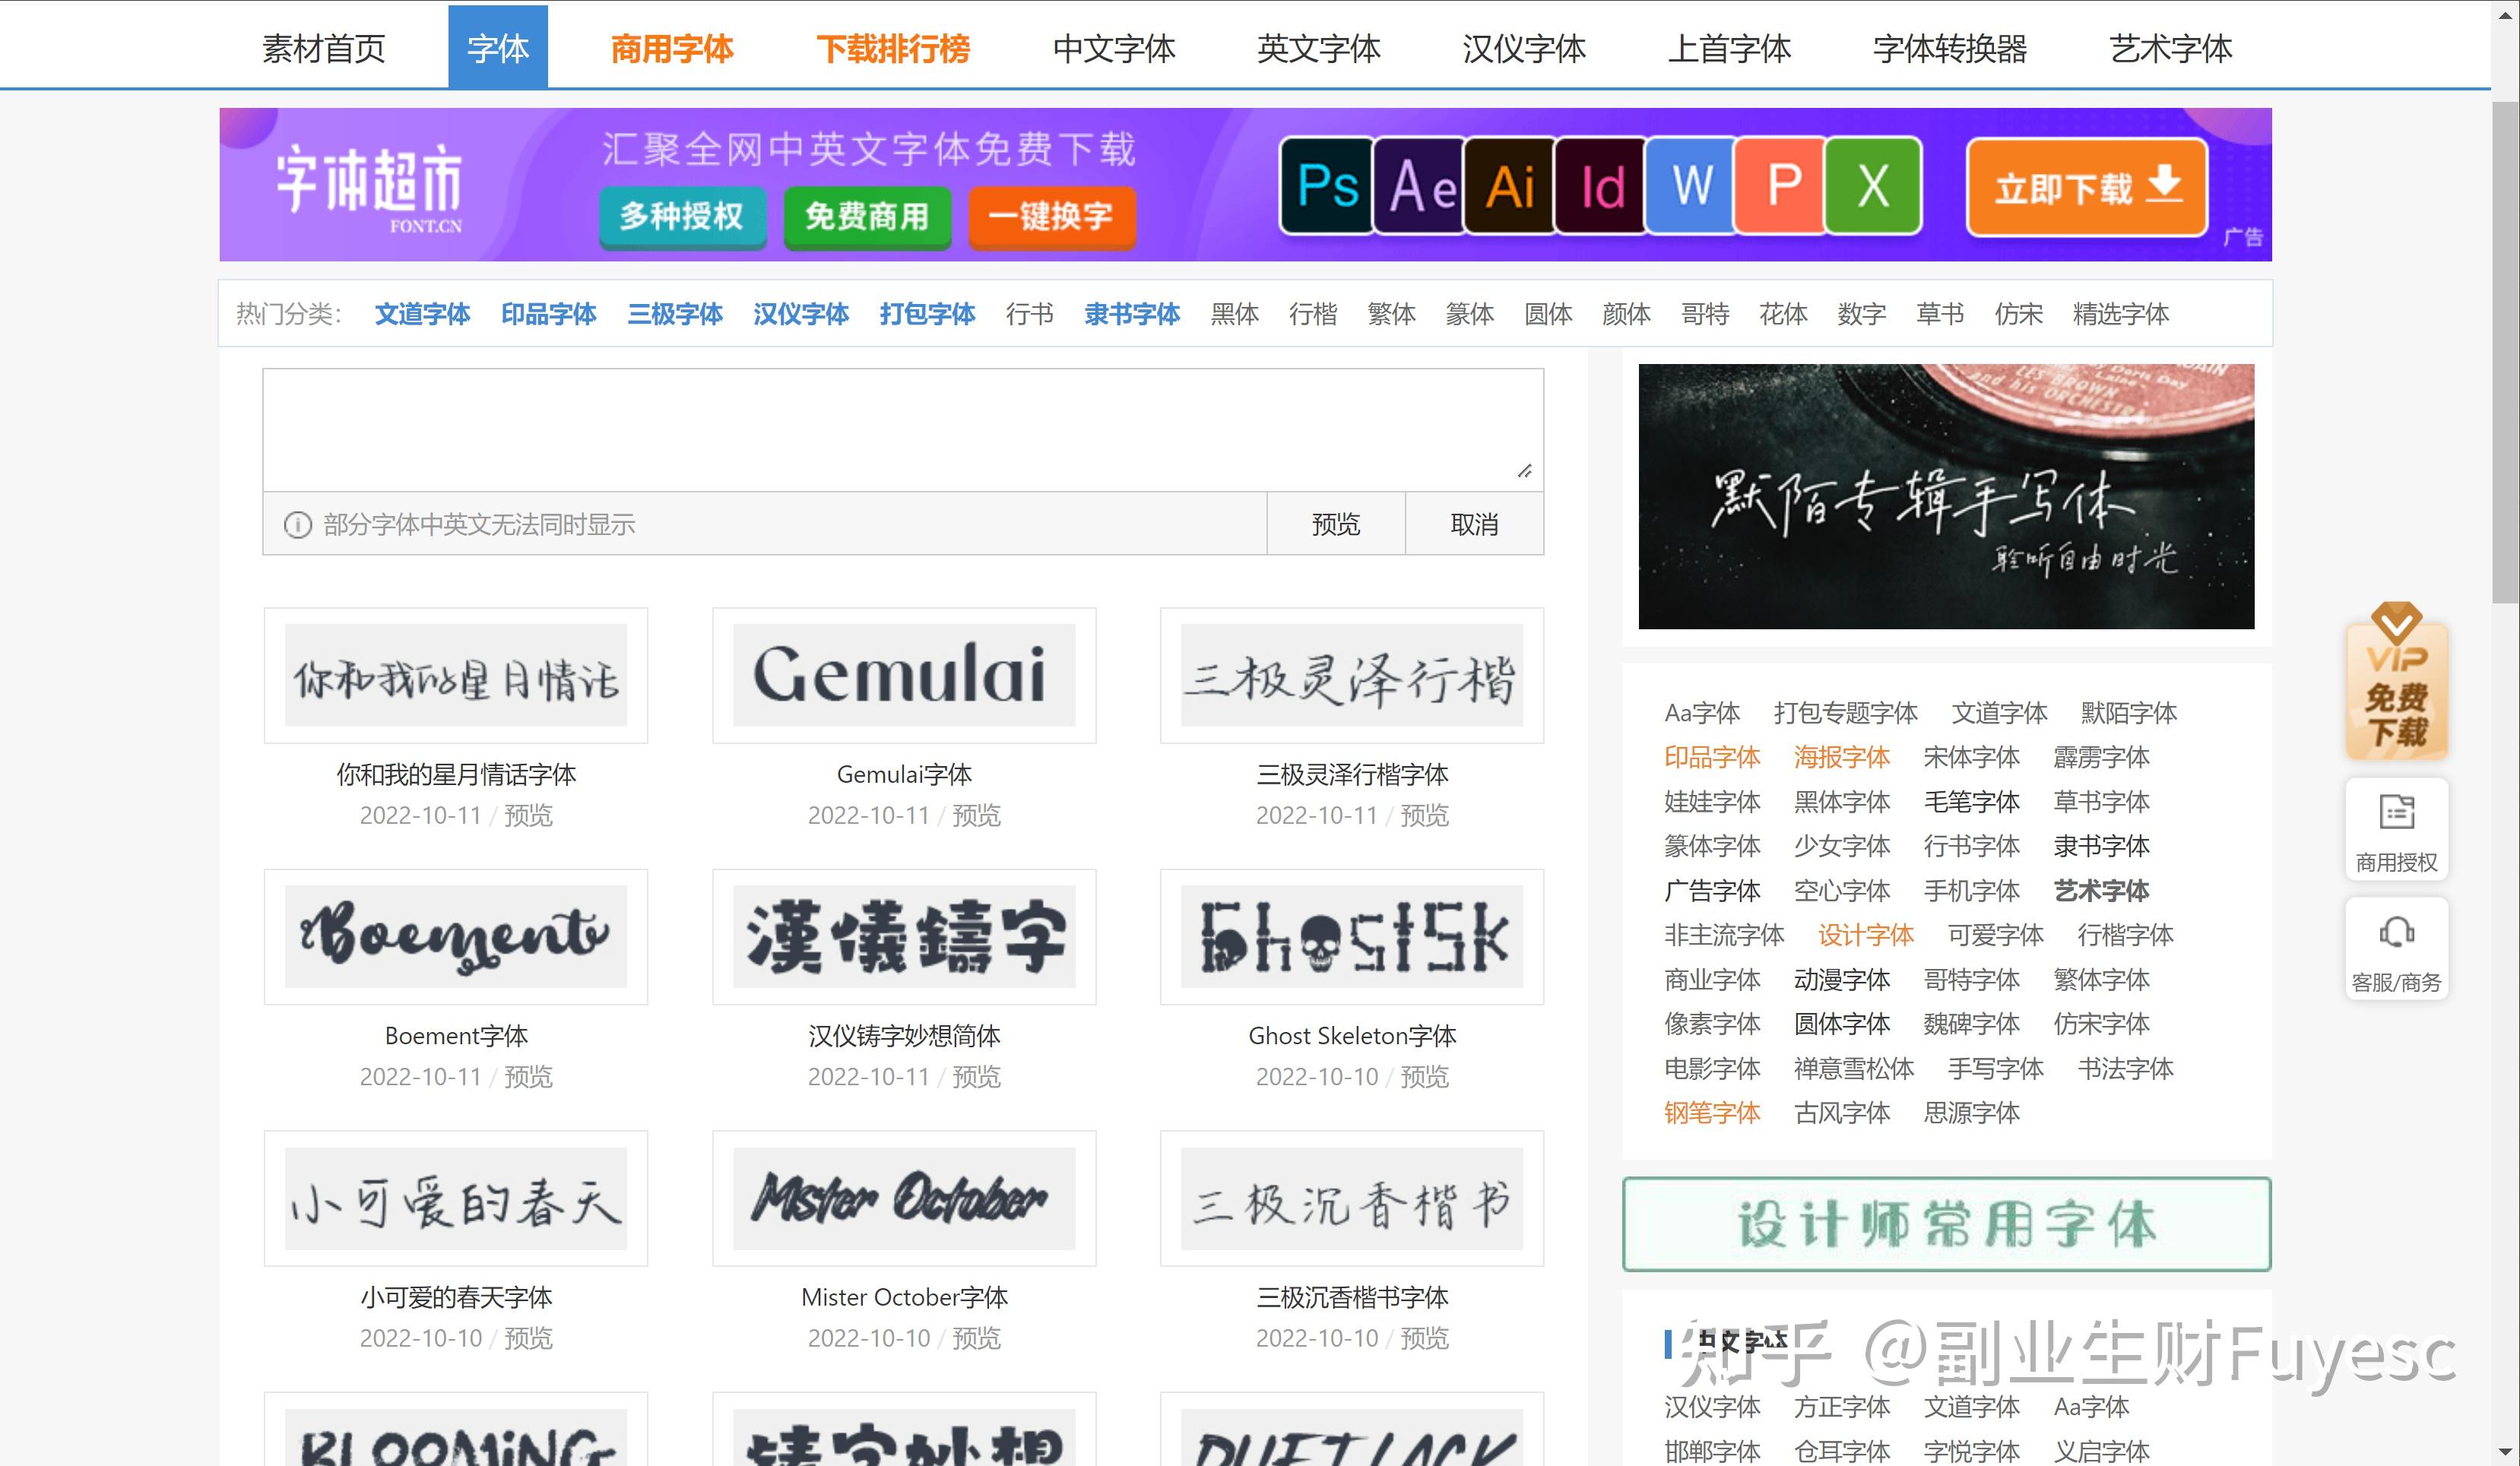
Task: Open 商用字体 in top navigation
Action: 671,48
